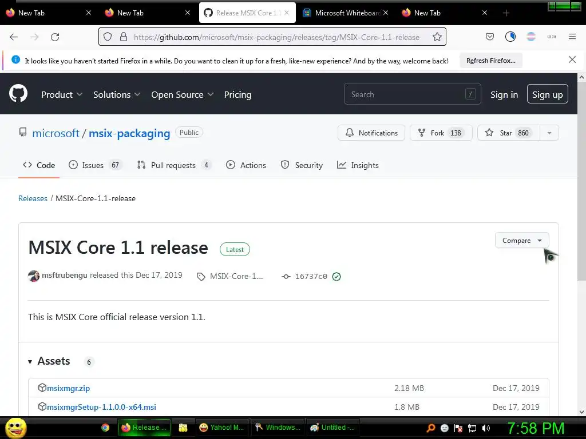Open the Compare dropdown
This screenshot has width=586, height=439.
[x=522, y=241]
